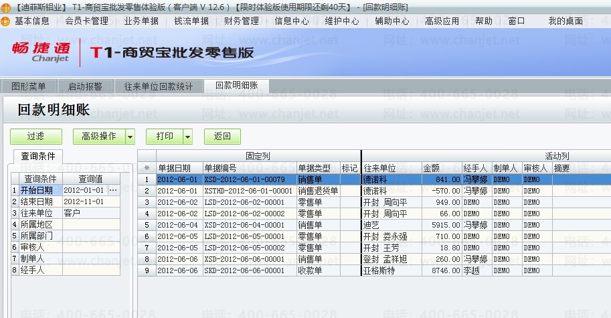Open 我的桌面 from the menu bar

pyautogui.click(x=565, y=21)
